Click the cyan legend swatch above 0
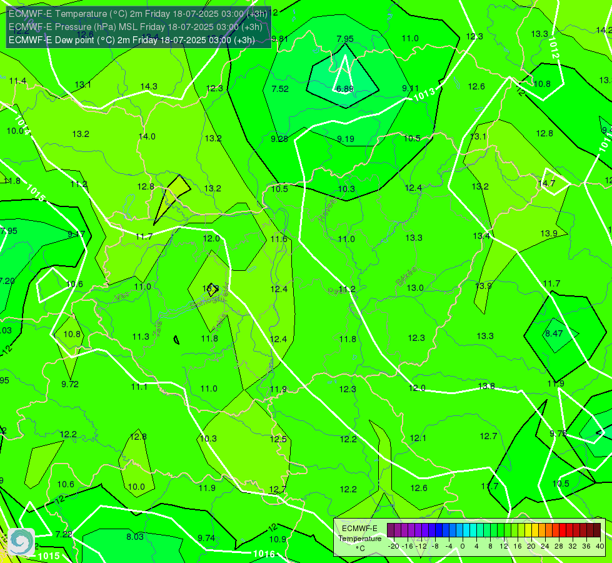The height and width of the screenshot is (563, 612). 466,530
